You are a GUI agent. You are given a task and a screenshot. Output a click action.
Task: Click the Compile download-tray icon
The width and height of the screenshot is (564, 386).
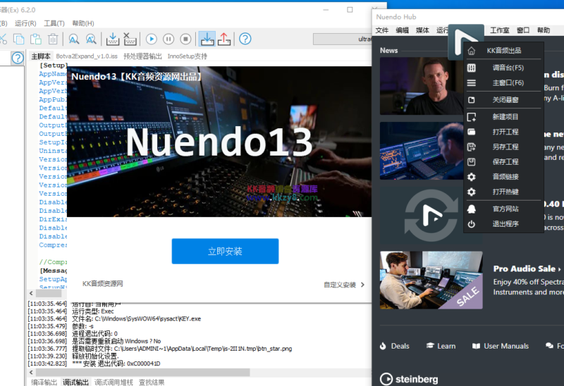113,39
